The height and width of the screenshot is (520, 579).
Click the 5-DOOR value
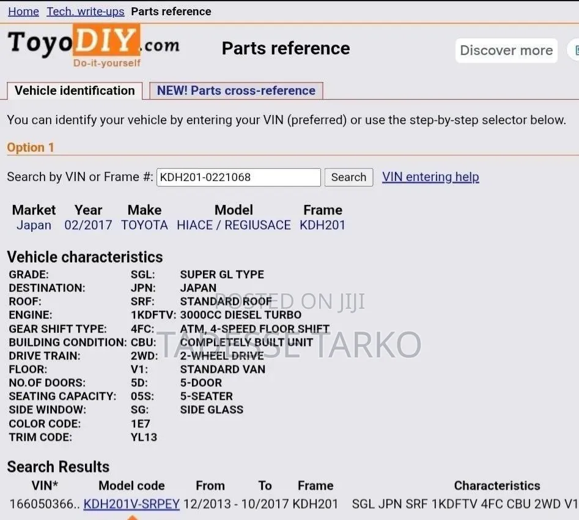point(201,383)
